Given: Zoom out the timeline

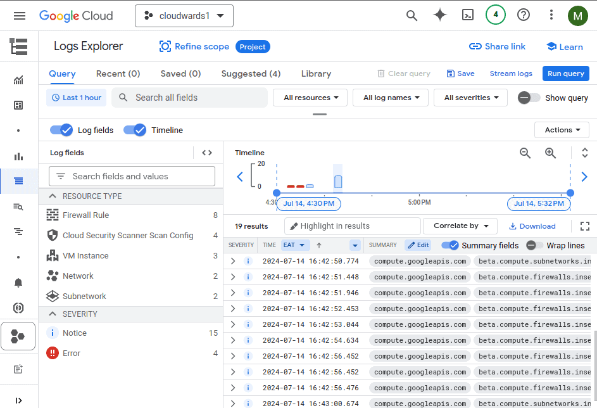Looking at the screenshot, I should pos(525,153).
